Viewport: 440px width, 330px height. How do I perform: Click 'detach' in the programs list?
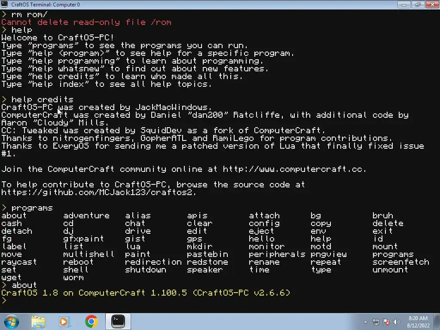point(17,231)
